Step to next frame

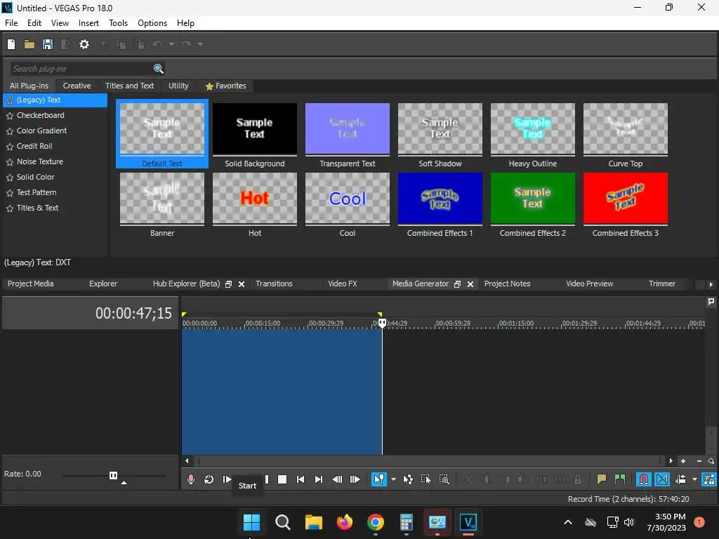(x=355, y=479)
